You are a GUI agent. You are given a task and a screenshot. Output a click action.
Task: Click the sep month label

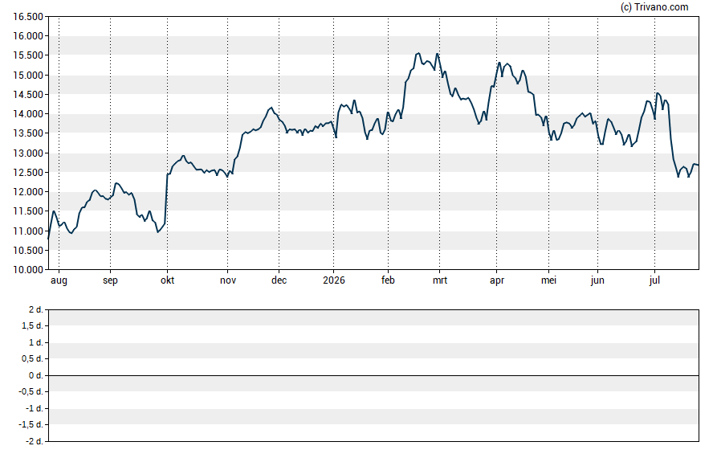tap(110, 280)
